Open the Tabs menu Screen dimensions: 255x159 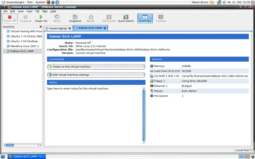point(45,11)
